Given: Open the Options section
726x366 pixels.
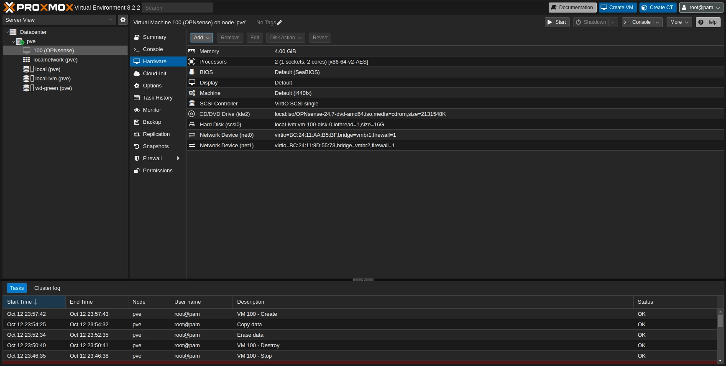Looking at the screenshot, I should click(158, 86).
